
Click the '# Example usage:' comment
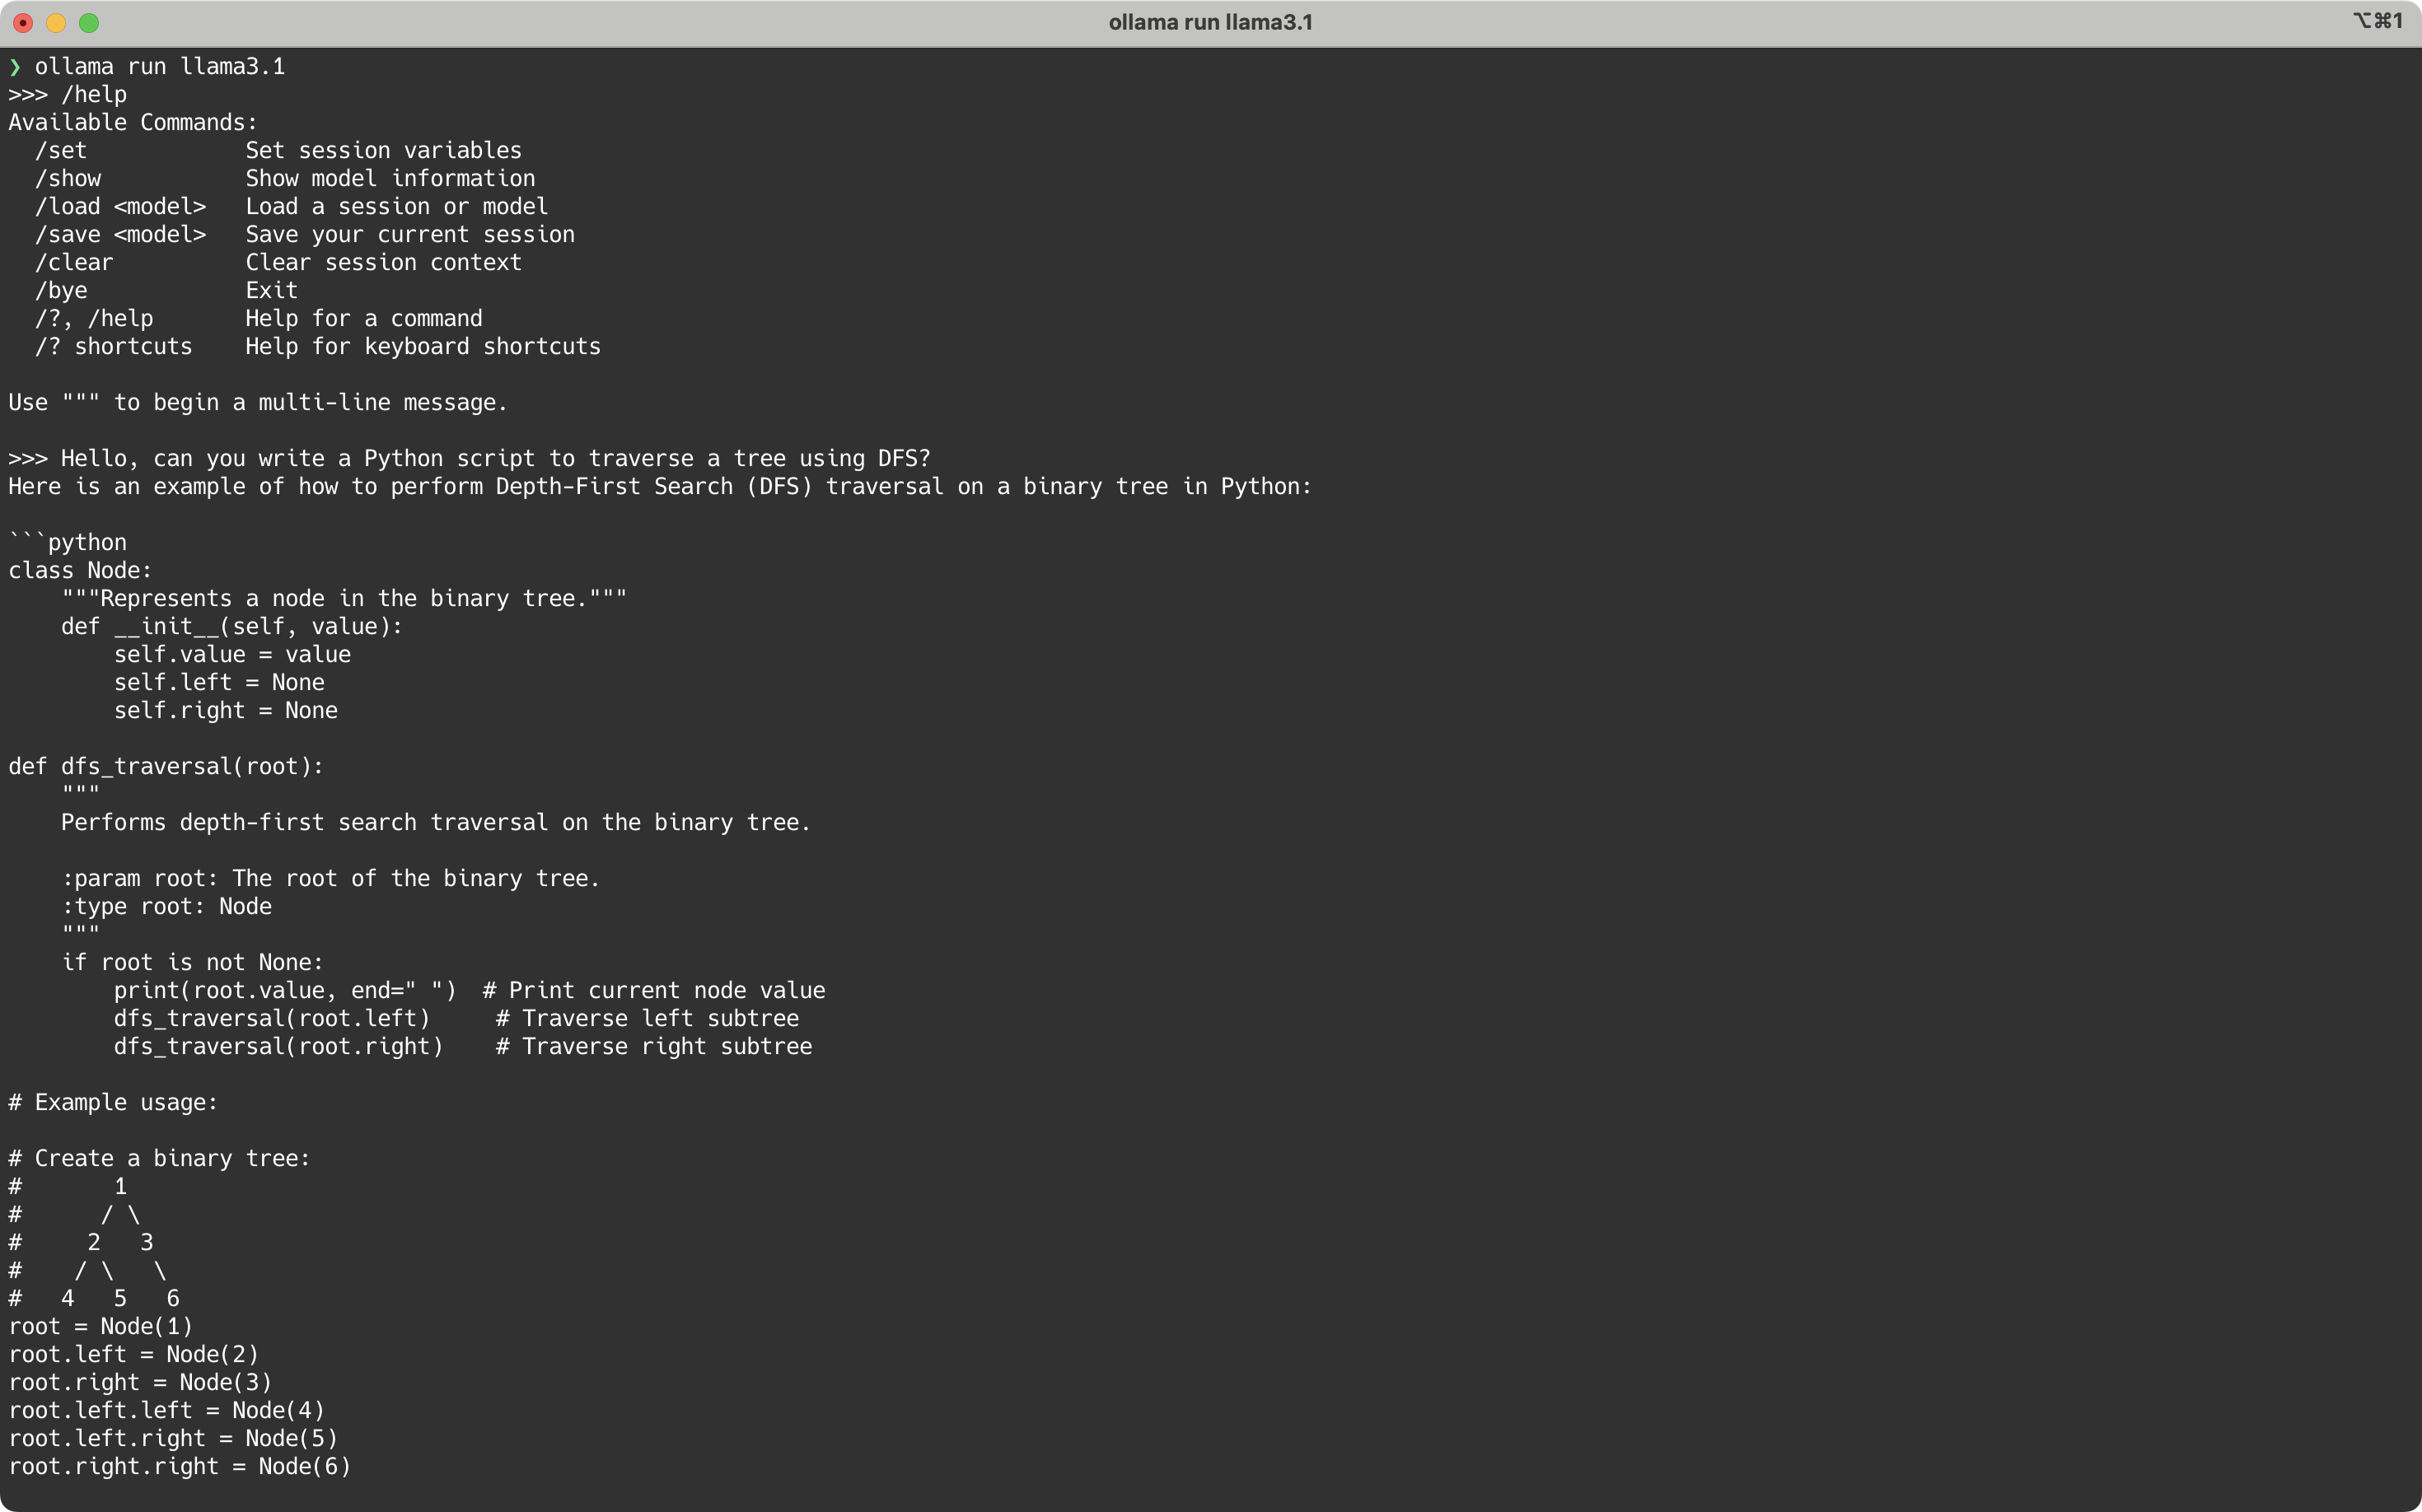(113, 1103)
